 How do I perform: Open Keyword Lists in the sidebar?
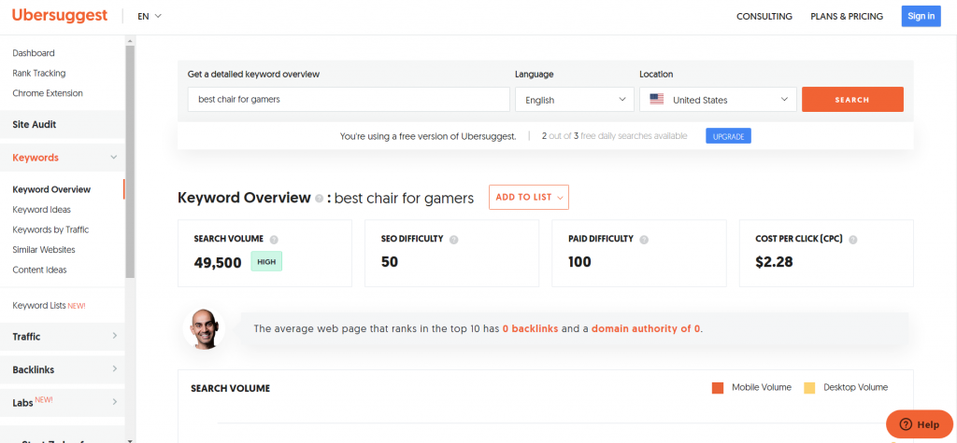[49, 306]
